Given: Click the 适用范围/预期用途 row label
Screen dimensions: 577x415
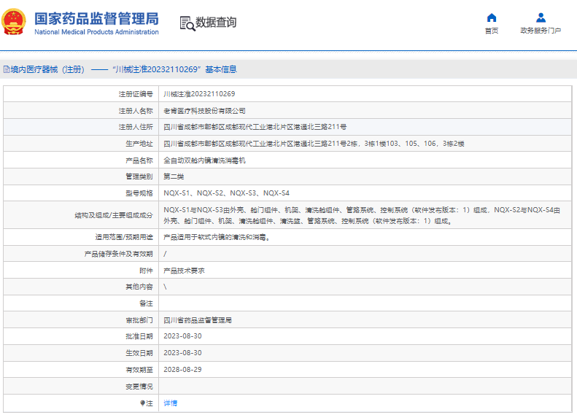Looking at the screenshot, I should (124, 238).
